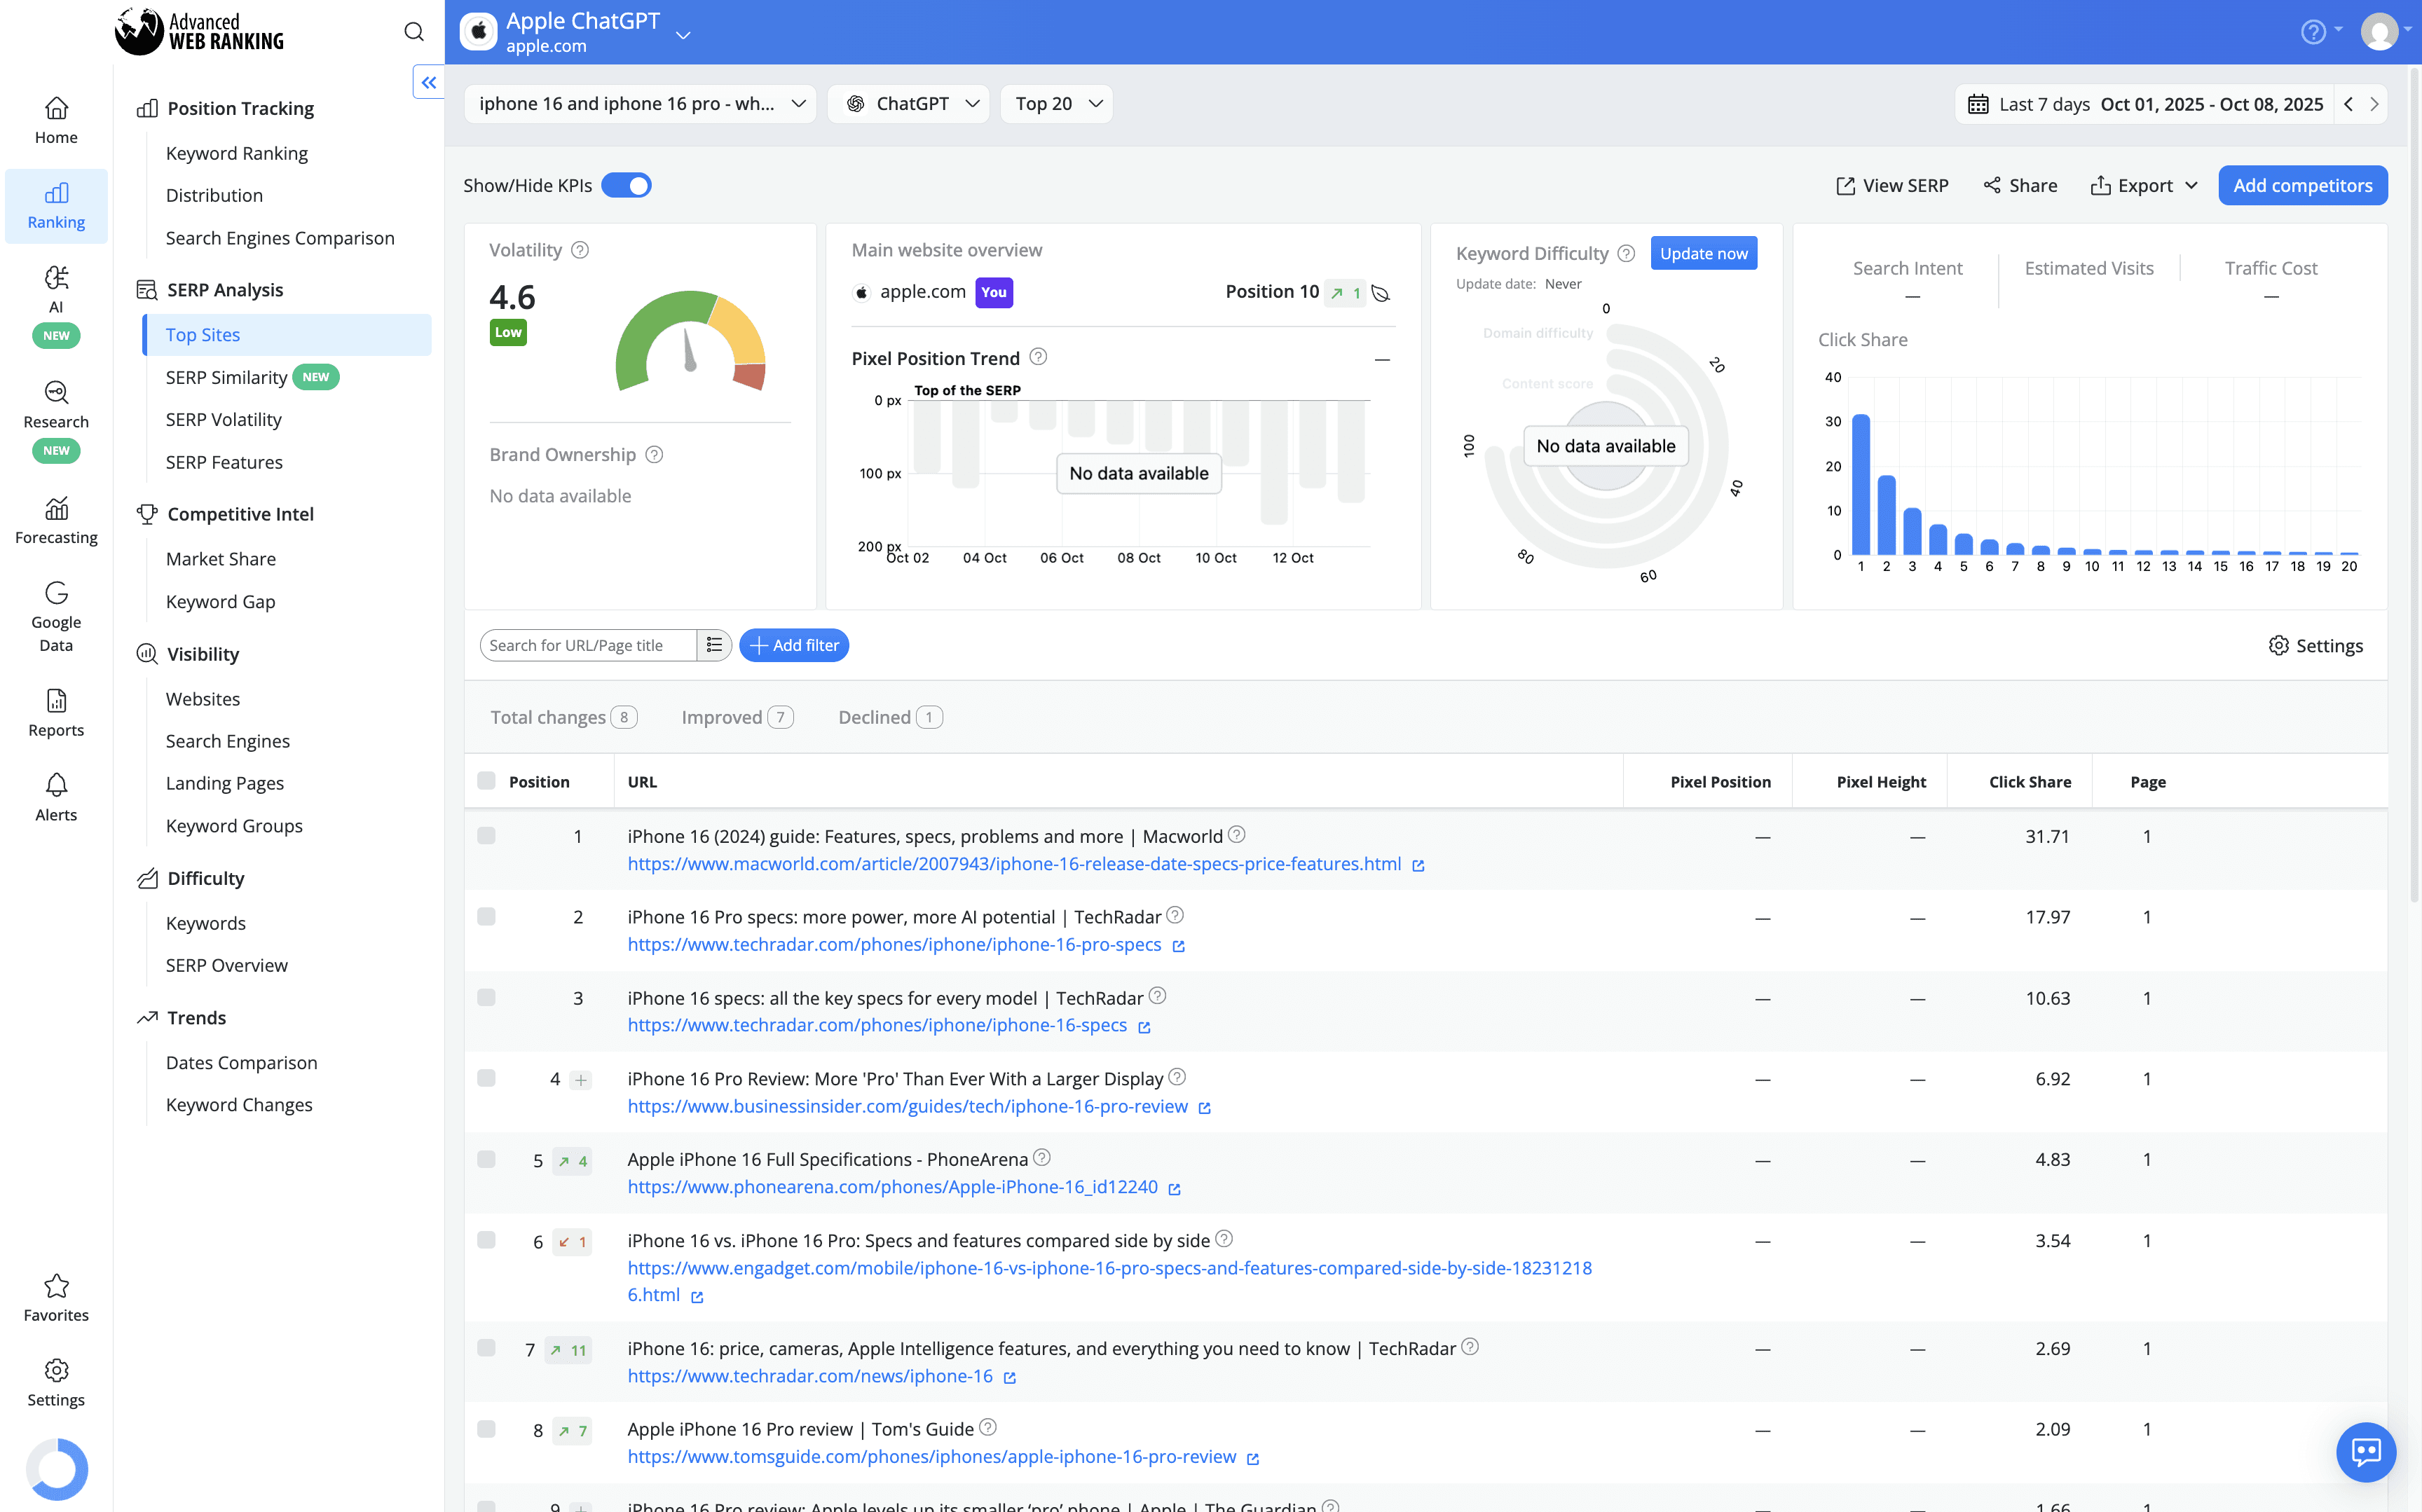Open the Top 20 dropdown
The image size is (2422, 1512).
(x=1056, y=104)
